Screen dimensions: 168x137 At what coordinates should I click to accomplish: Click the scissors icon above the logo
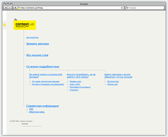tap(15, 19)
